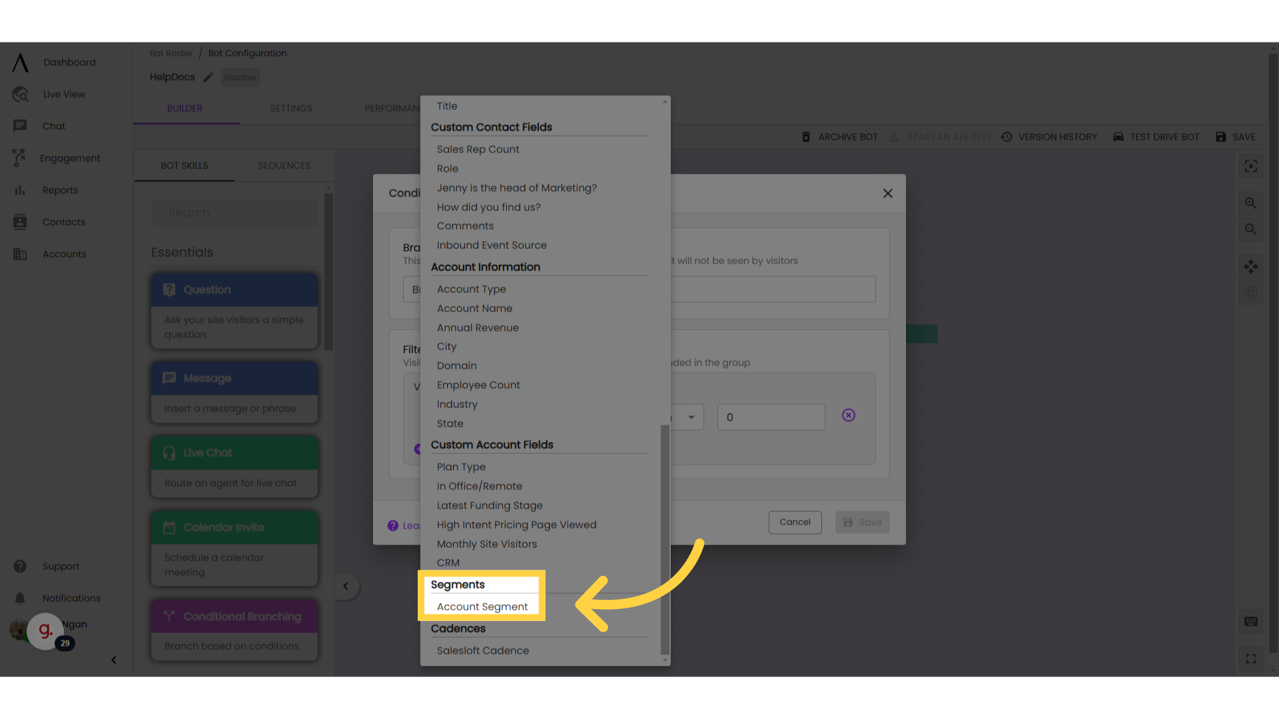Click Cancel button to dismiss dialog
Screen dimensions: 1279x719
tap(795, 521)
